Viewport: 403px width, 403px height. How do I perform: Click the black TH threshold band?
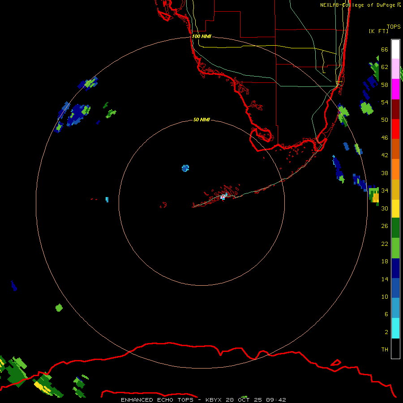(395, 348)
